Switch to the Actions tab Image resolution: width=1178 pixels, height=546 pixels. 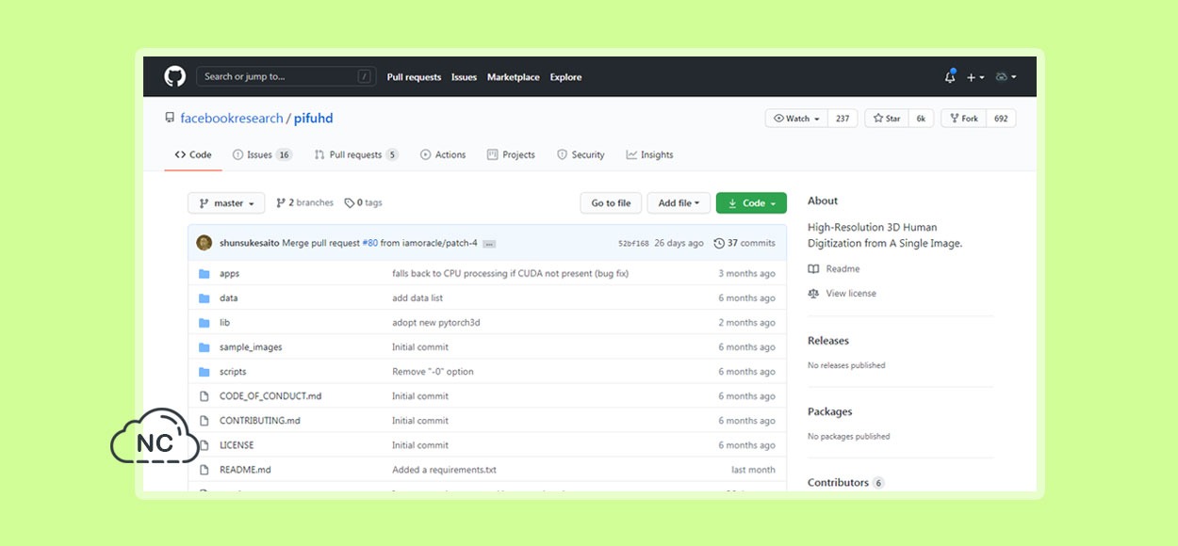click(x=443, y=155)
